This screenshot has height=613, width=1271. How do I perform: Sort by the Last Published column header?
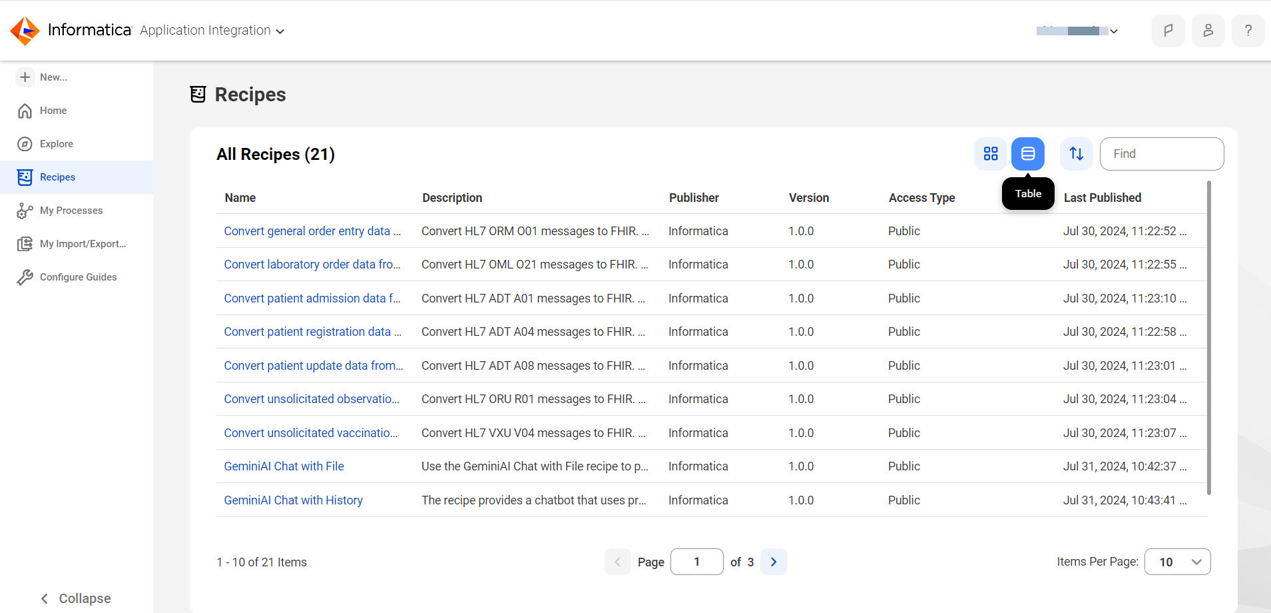[1103, 198]
